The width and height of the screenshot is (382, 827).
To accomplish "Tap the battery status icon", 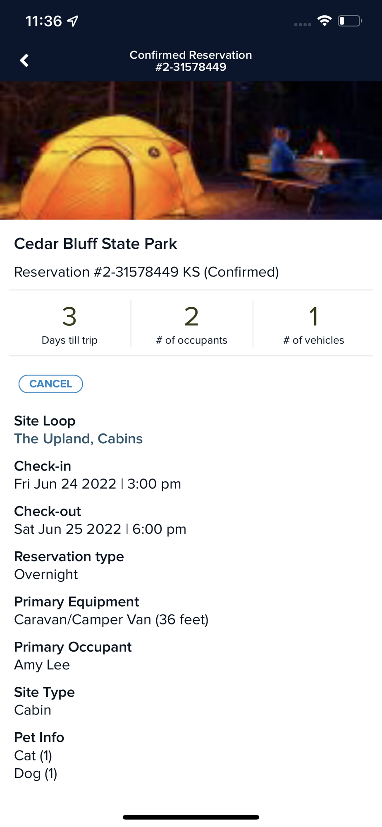I will (x=350, y=21).
